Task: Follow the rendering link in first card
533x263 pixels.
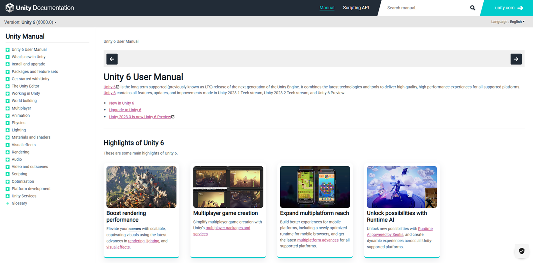Action: point(136,241)
